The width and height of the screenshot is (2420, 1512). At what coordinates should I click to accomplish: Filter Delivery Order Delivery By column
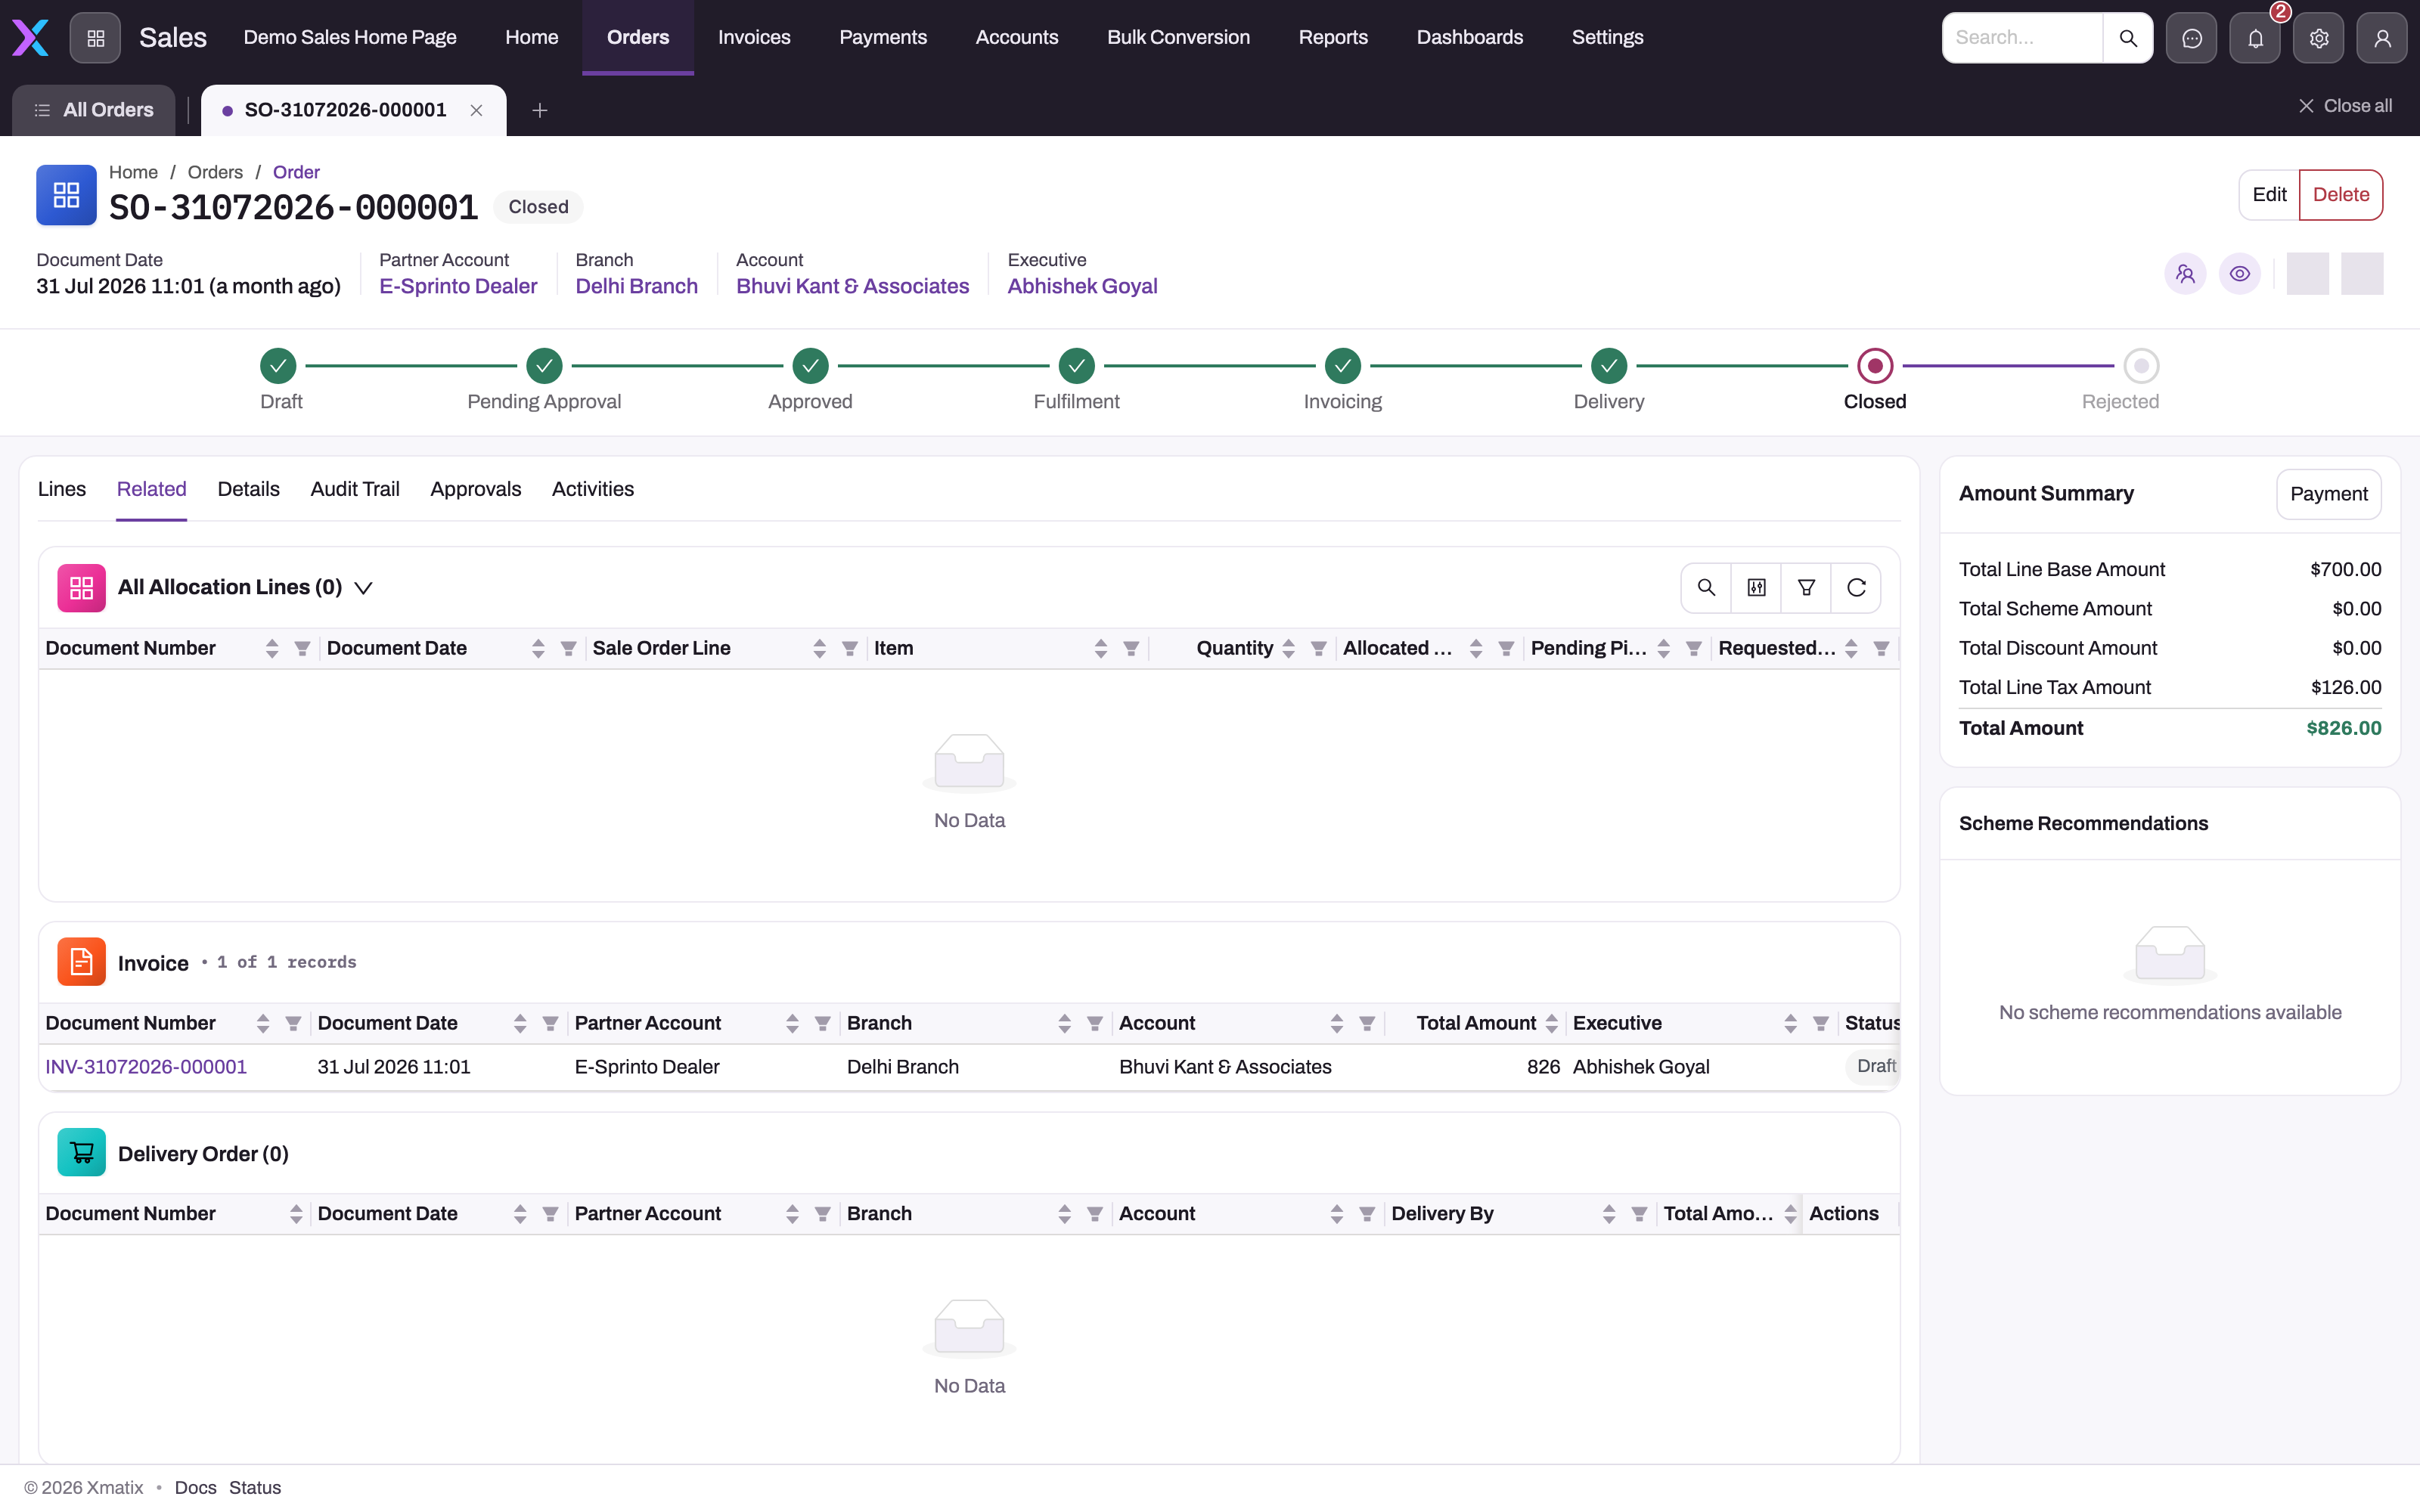pyautogui.click(x=1639, y=1214)
